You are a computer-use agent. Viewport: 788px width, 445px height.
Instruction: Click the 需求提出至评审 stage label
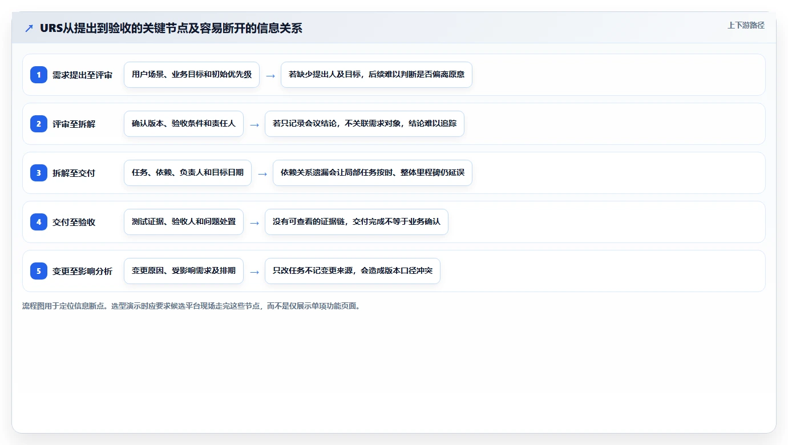(82, 75)
